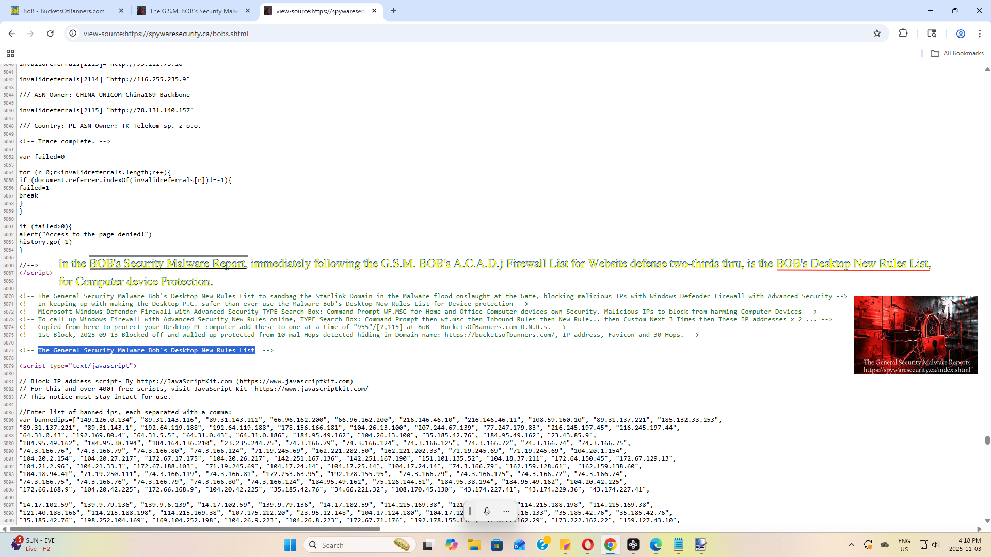The image size is (991, 557).
Task: Open the tab search media icon
Action: point(932,34)
